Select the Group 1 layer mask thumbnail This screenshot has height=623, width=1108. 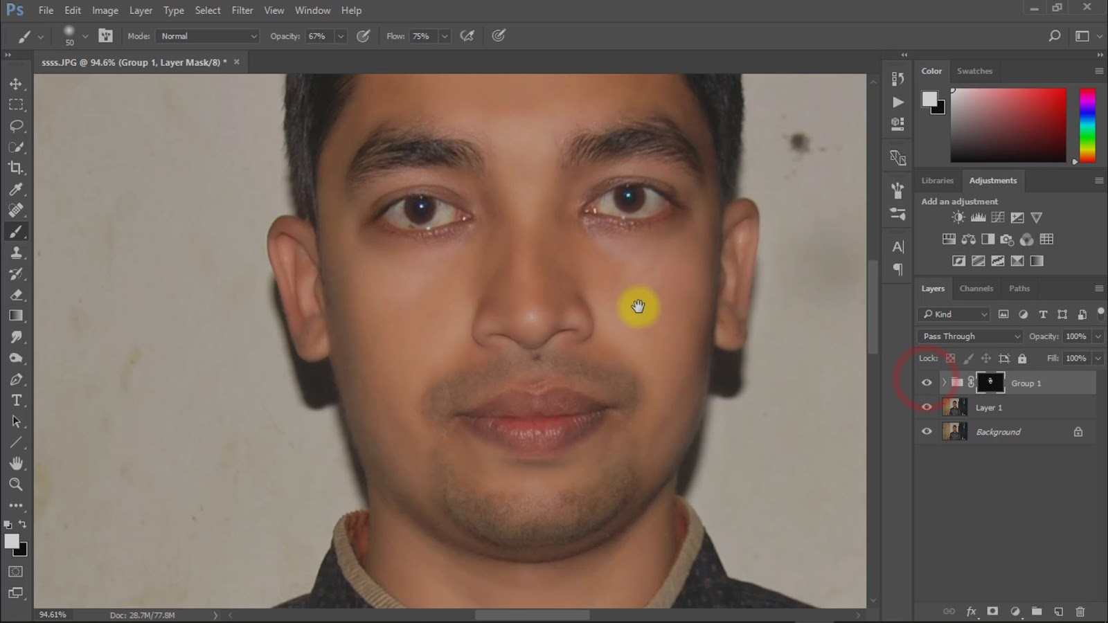click(x=990, y=383)
